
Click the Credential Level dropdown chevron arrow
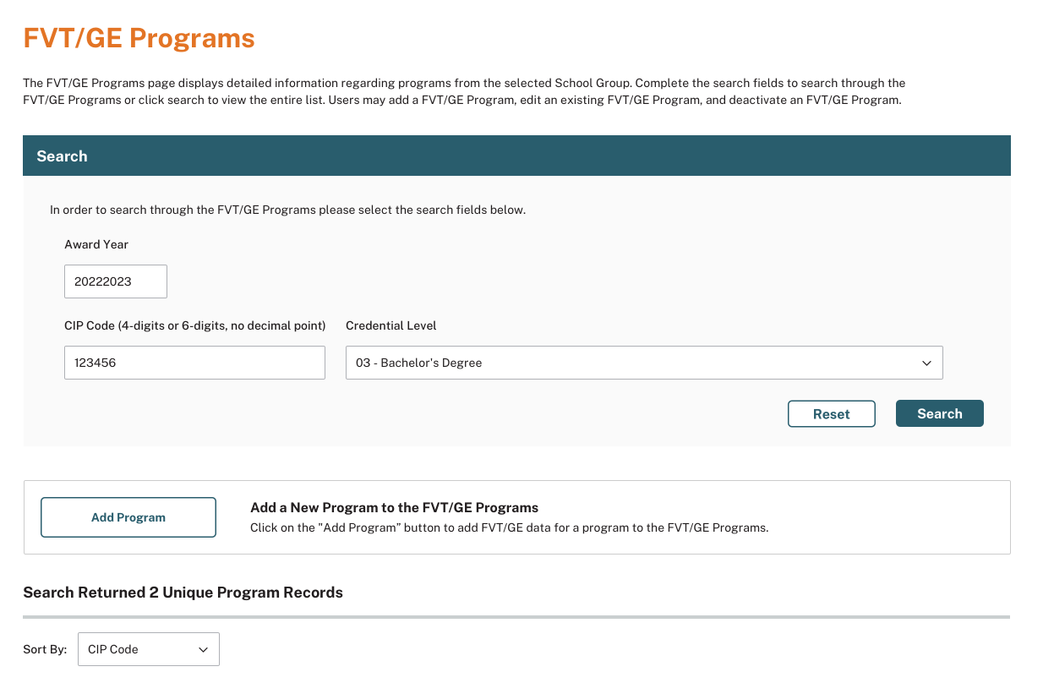[x=926, y=363]
